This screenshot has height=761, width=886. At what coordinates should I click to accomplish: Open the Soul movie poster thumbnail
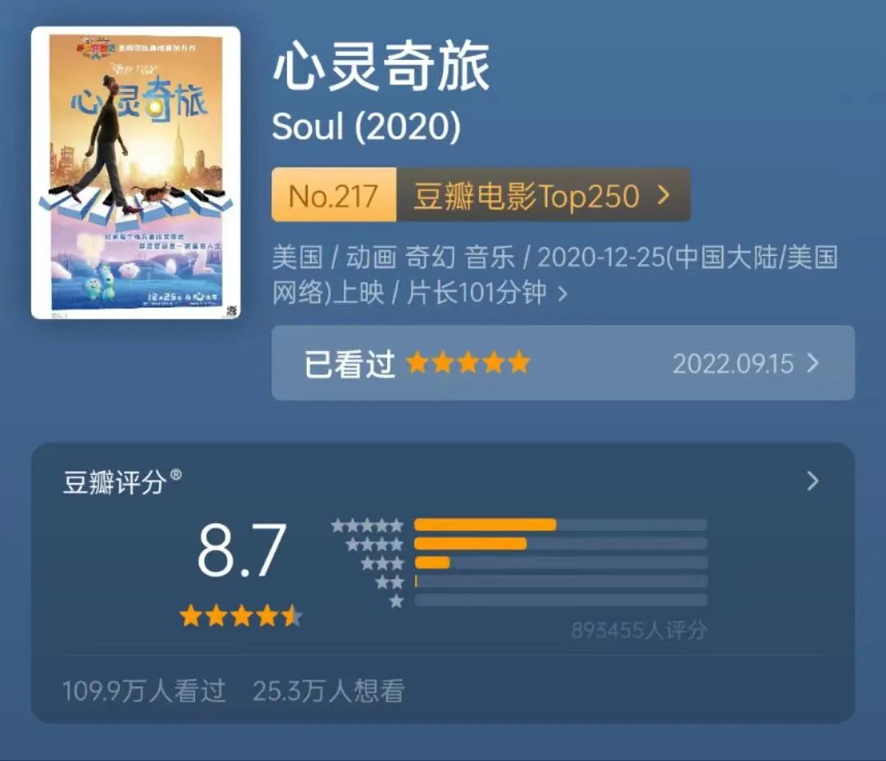pyautogui.click(x=135, y=172)
